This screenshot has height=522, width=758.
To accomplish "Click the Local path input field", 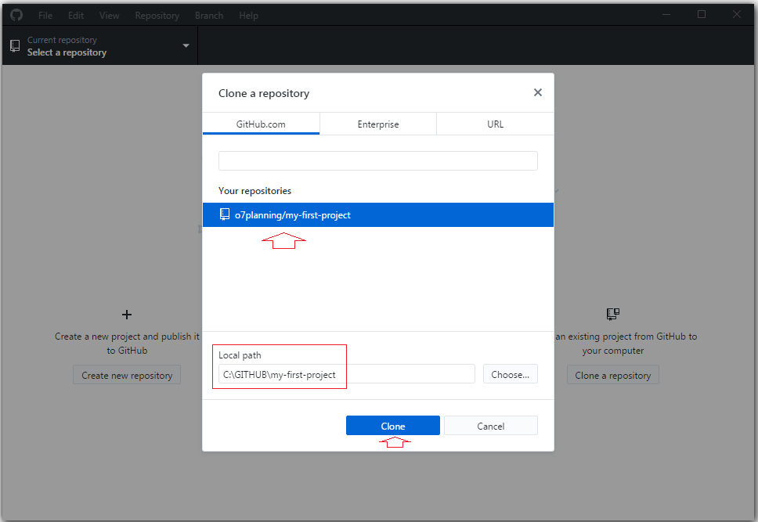I will tap(347, 374).
